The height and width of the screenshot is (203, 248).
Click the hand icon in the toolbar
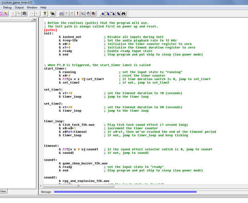(88, 14)
